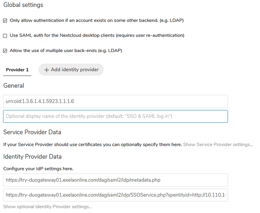Click the IdP metadata.php URL field
Viewport: 260px width, 213px height.
[x=115, y=180]
